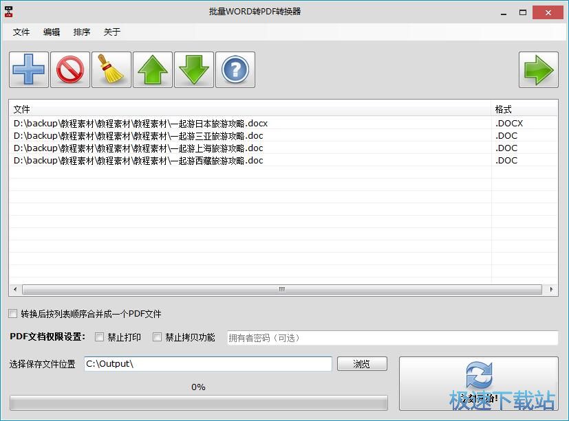This screenshot has height=421, width=569.
Task: Check the 禁止拷贝功能 copy restriction box
Action: pos(157,337)
